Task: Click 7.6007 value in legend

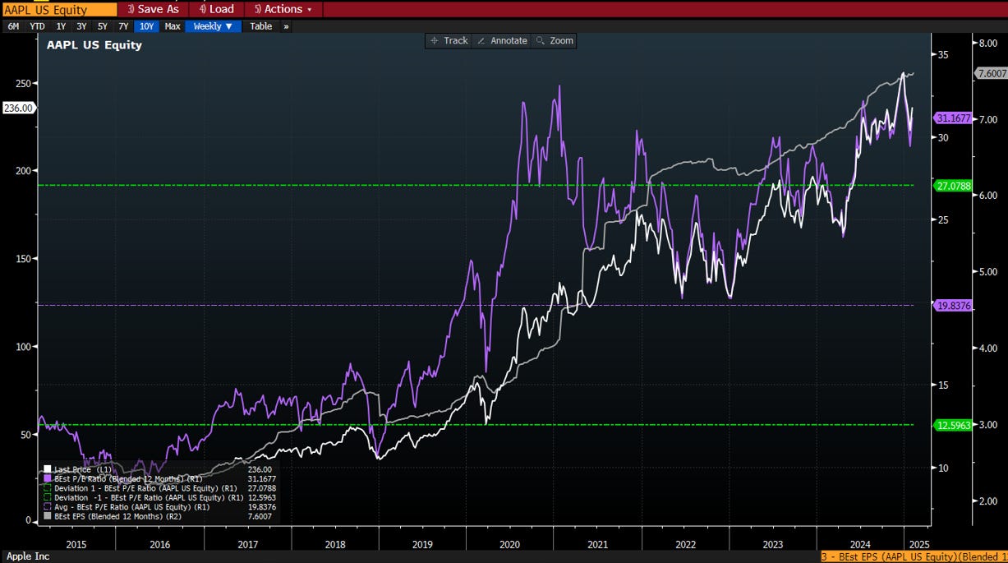Action: pos(260,517)
